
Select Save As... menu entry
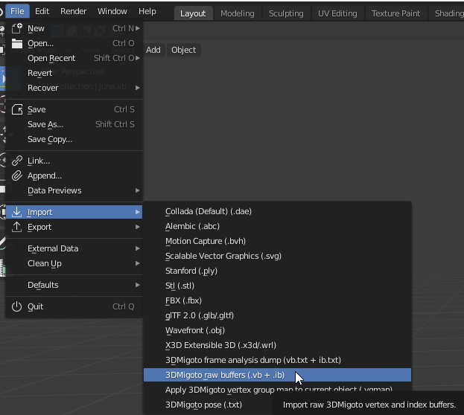[x=74, y=124]
